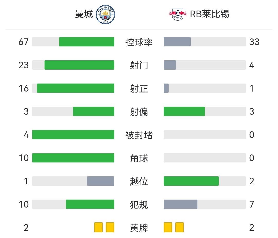
Task: Click RB Leipzig's possession value 33
Action: click(254, 42)
